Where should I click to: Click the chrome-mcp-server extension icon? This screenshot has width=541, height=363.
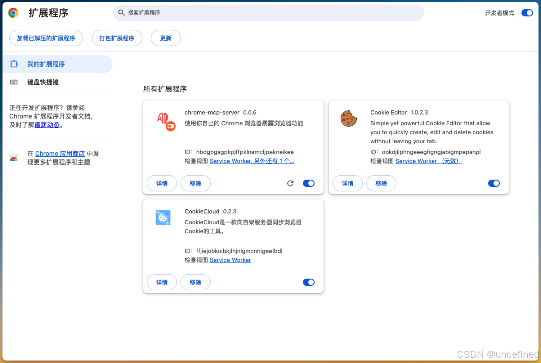tap(166, 122)
